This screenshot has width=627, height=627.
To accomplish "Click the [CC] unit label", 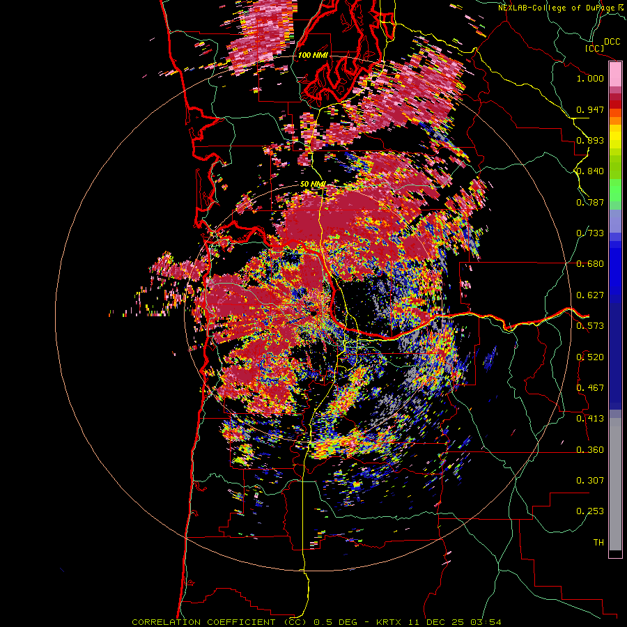I will pos(594,48).
